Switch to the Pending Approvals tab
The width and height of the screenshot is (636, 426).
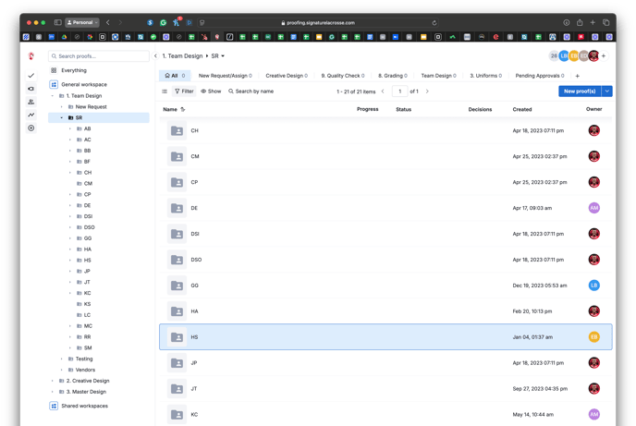tap(540, 76)
